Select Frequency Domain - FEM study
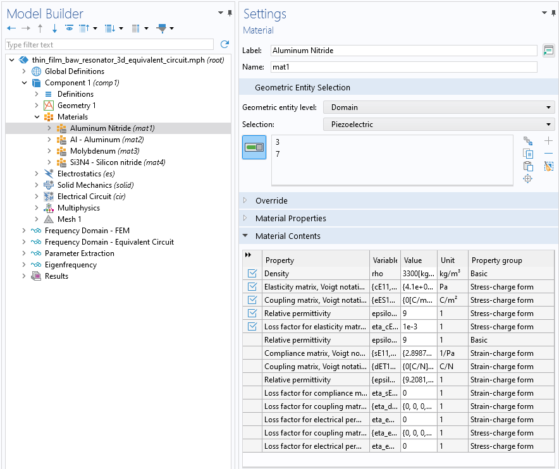 point(87,231)
